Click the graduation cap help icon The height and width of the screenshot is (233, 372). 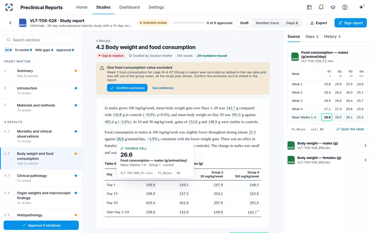[x=333, y=7]
